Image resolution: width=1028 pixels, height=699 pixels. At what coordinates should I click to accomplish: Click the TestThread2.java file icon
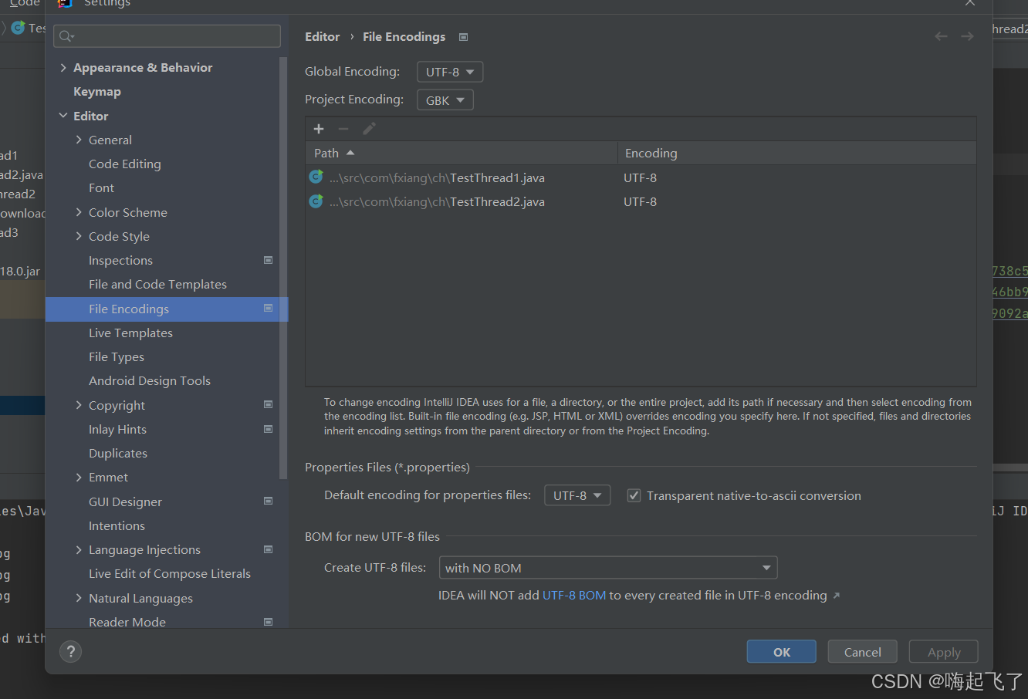(x=316, y=201)
